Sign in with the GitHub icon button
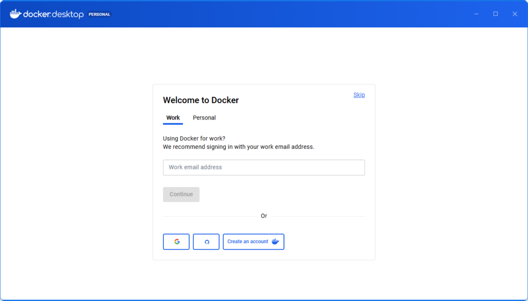 pyautogui.click(x=206, y=242)
